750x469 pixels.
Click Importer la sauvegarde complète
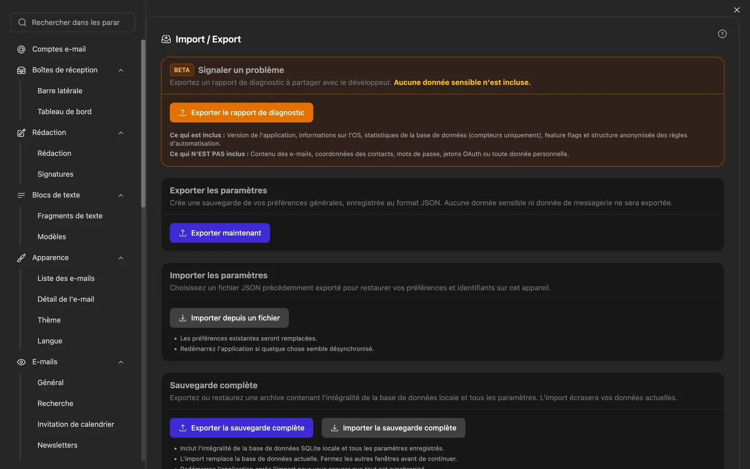tap(393, 428)
